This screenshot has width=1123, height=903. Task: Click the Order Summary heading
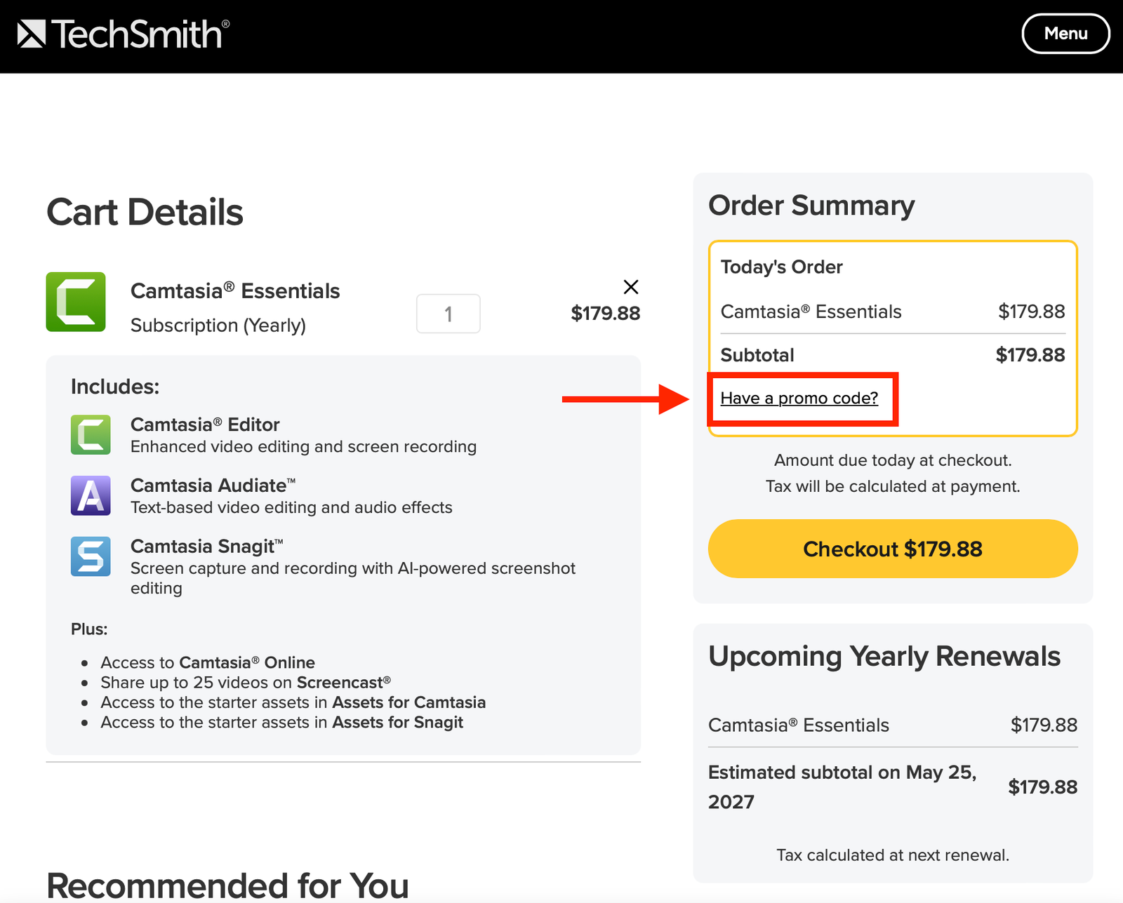click(x=811, y=206)
